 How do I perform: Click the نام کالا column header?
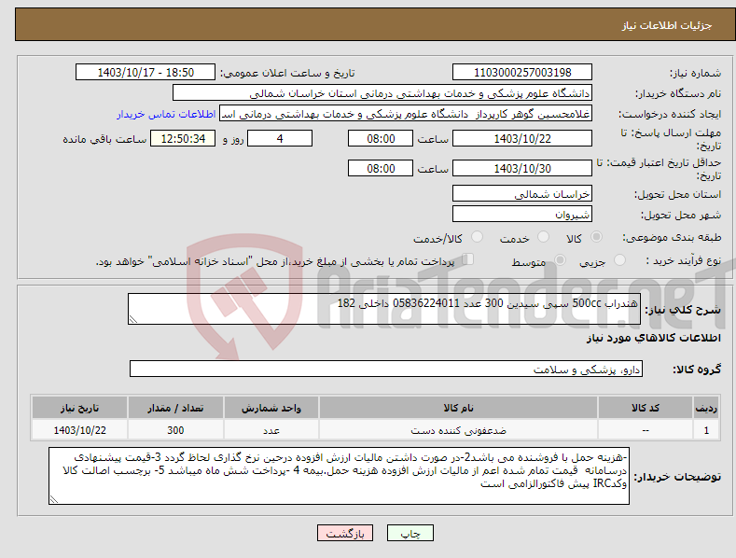(458, 408)
